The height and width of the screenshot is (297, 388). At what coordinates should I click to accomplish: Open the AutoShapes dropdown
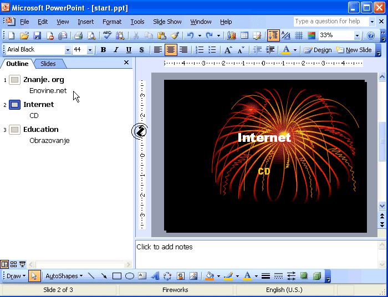pos(64,276)
